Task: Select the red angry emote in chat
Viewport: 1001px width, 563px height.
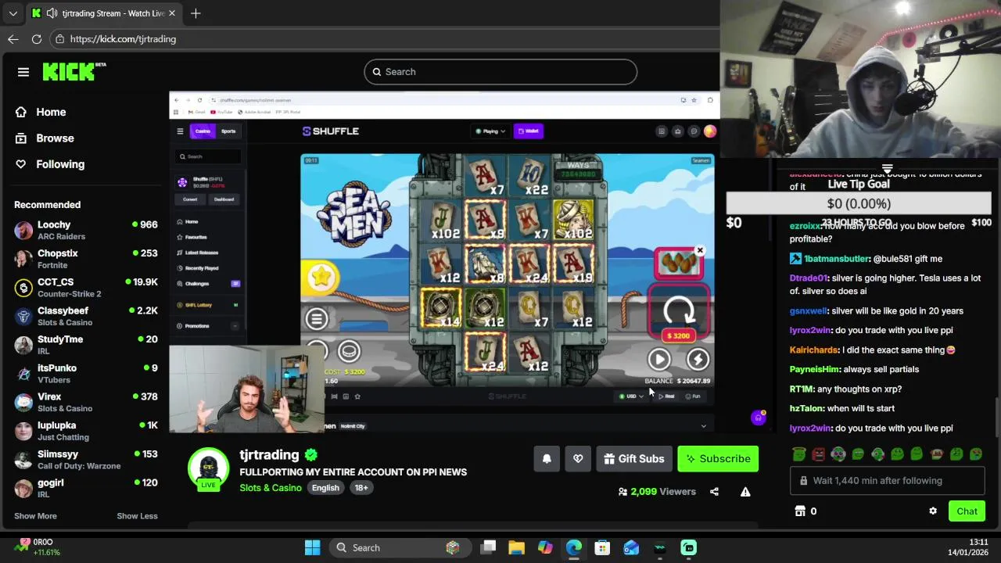Action: tap(818, 454)
